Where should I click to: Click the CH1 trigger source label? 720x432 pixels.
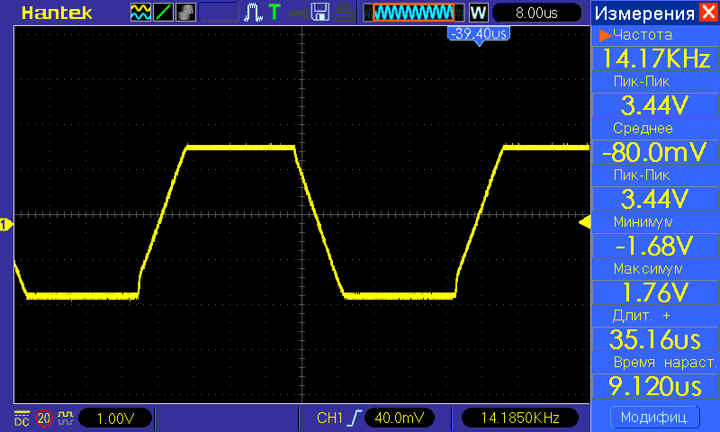tap(329, 418)
